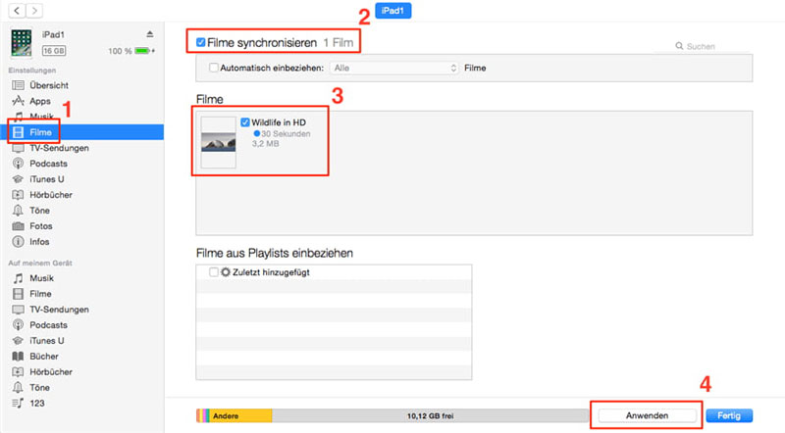Image resolution: width=785 pixels, height=433 pixels.
Task: Toggle Filme synchronisieren checkbox
Action: (x=201, y=42)
